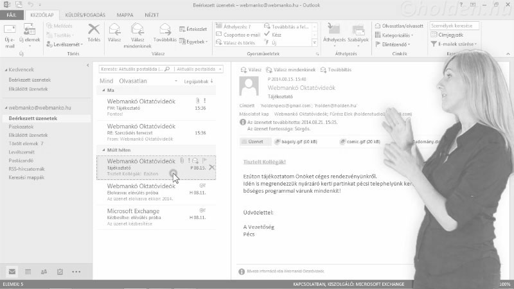
Task: Collapse the Múlt héten group
Action: (x=101, y=149)
